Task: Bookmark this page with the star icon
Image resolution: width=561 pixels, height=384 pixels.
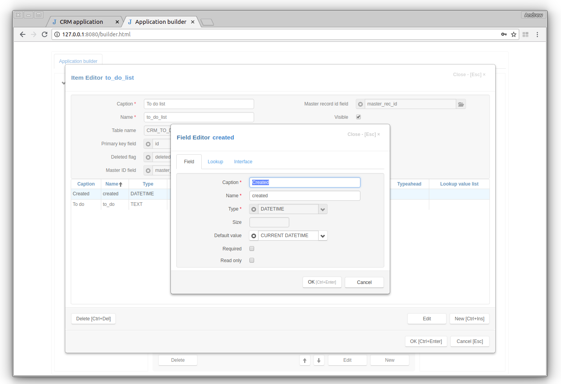Action: coord(514,34)
